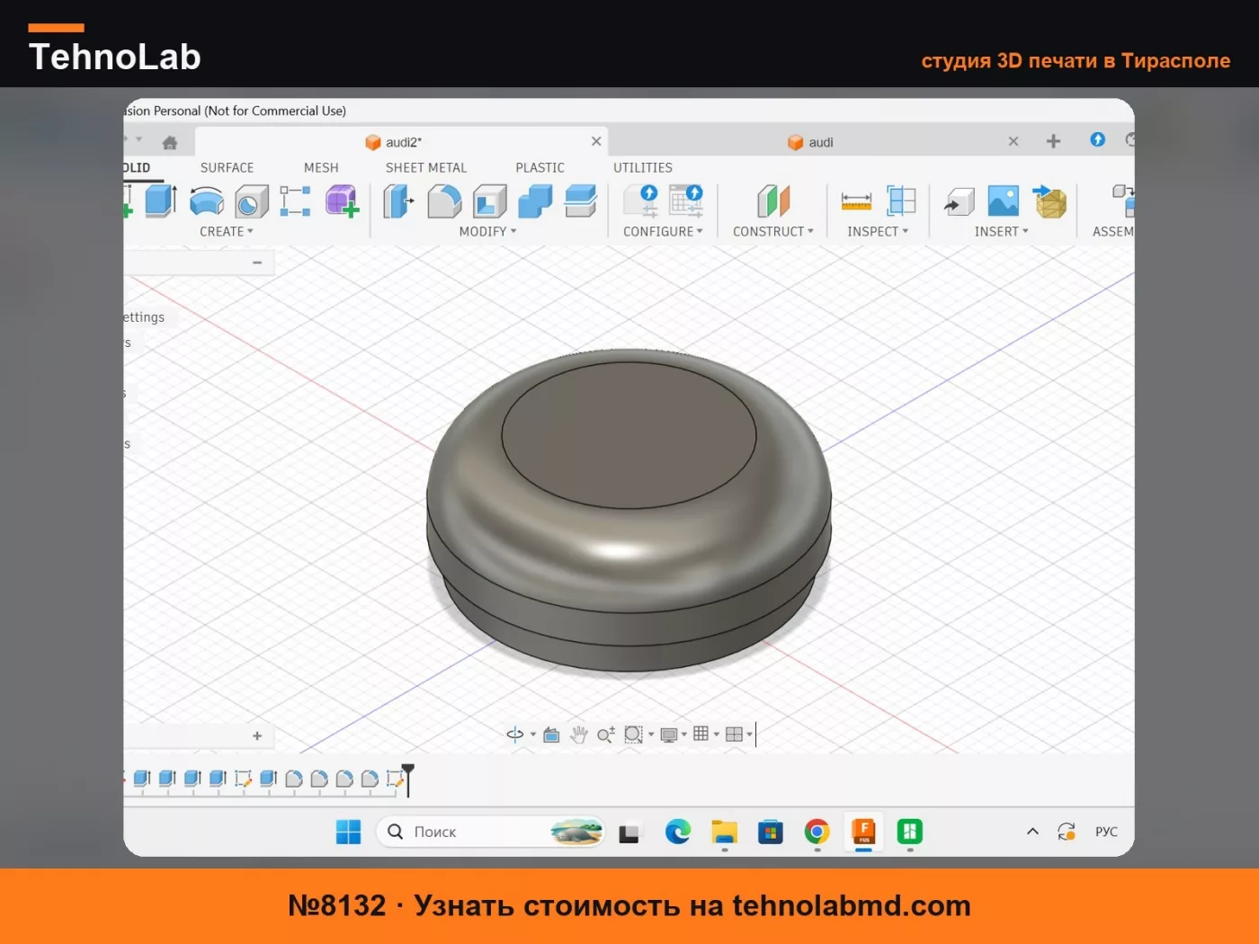Add a new document tab with plus

[x=1053, y=141]
